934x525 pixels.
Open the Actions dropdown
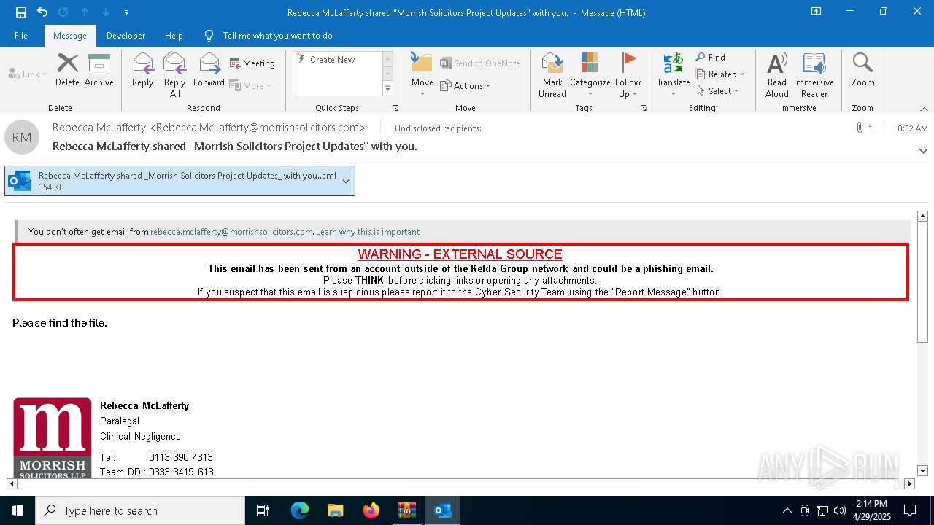[466, 85]
